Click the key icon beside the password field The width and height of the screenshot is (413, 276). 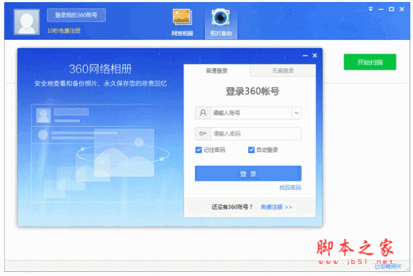pyautogui.click(x=203, y=134)
